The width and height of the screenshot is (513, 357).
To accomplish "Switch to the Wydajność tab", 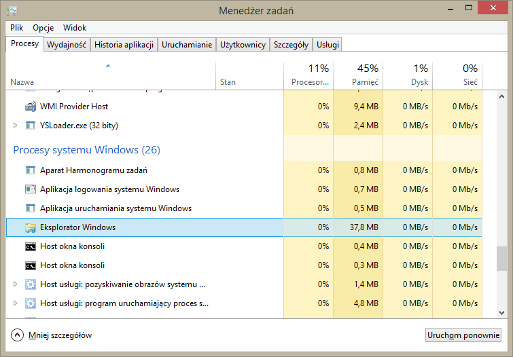I will click(x=67, y=45).
